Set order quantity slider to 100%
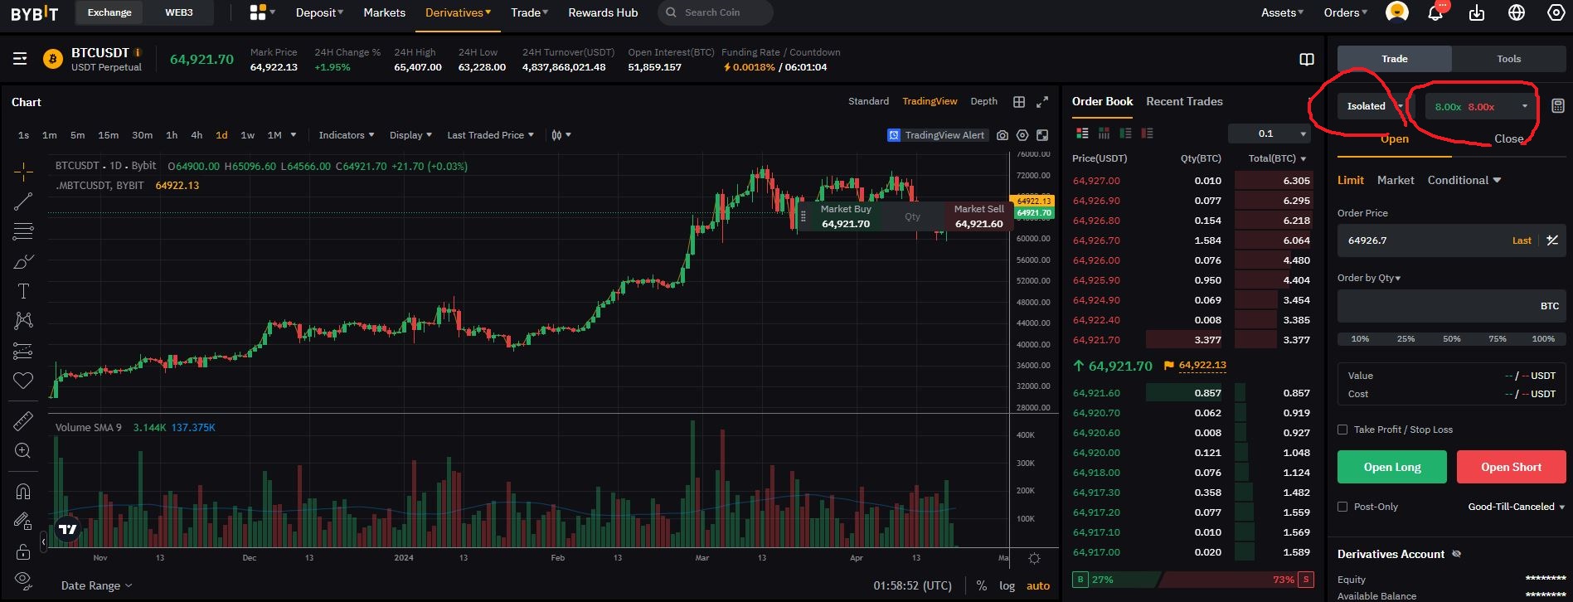The width and height of the screenshot is (1573, 602). pyautogui.click(x=1543, y=339)
